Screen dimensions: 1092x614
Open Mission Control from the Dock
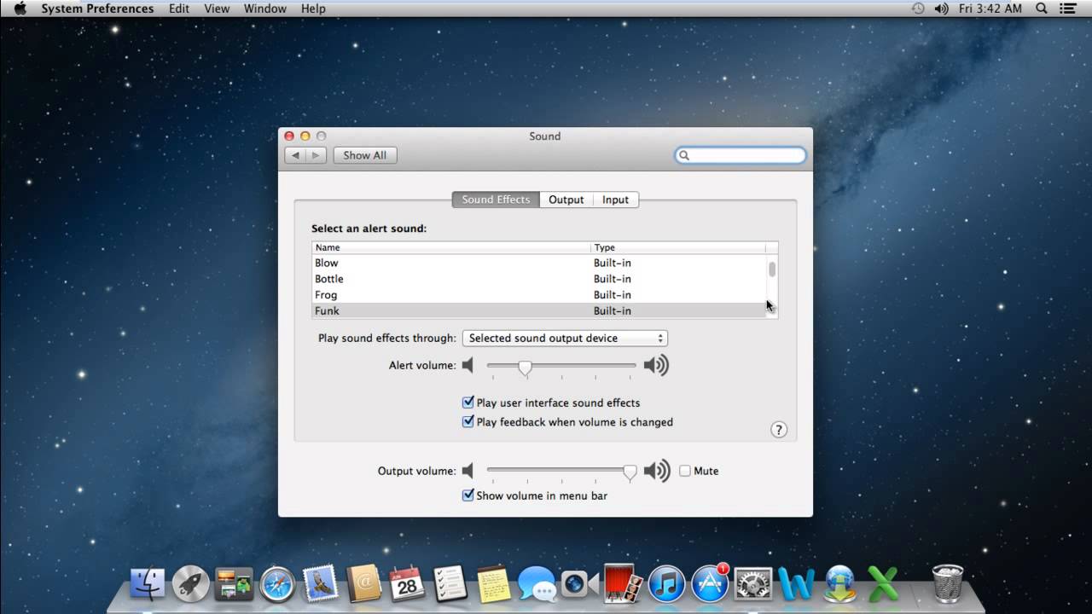[234, 584]
